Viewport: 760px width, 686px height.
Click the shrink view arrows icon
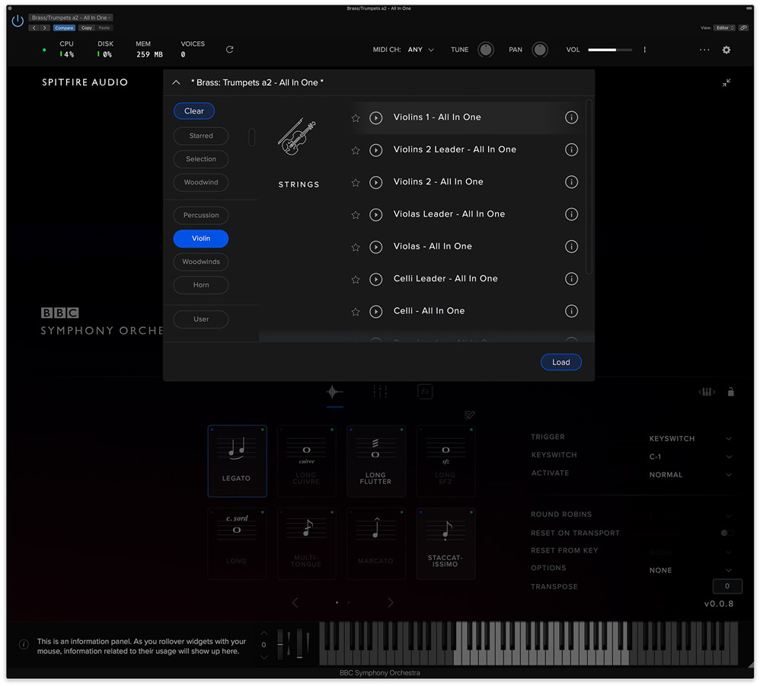click(726, 82)
